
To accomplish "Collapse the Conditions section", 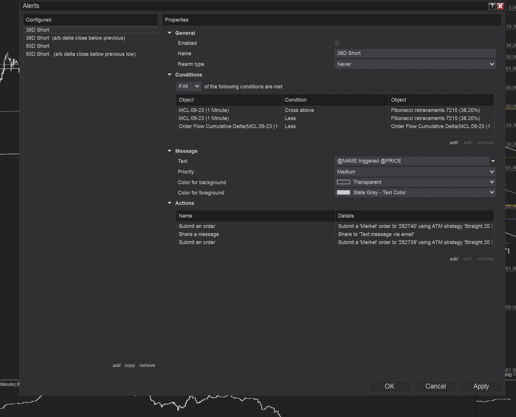I will tap(170, 75).
